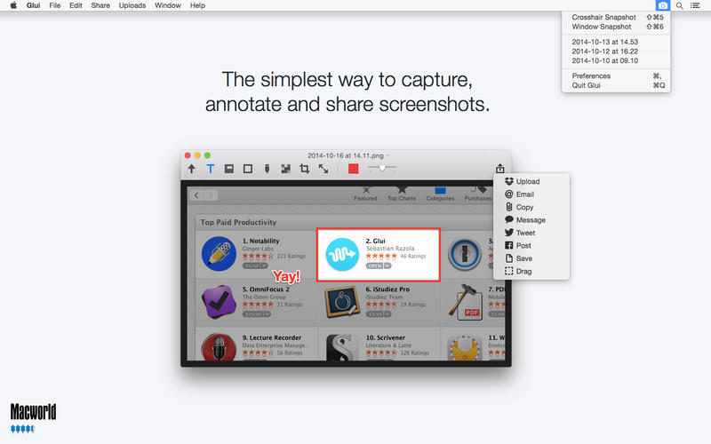This screenshot has width=711, height=444.
Task: Select the pixelate blur tool
Action: point(285,169)
